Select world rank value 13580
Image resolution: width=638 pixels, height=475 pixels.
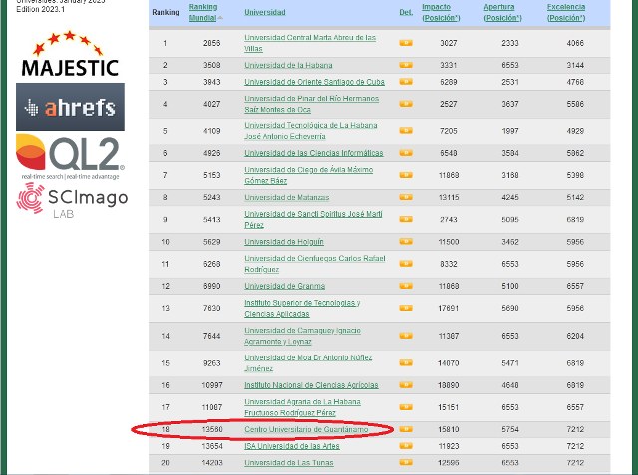coord(212,429)
